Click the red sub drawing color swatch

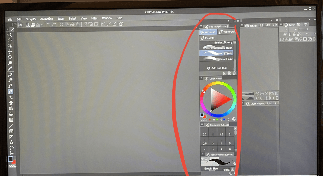(14, 162)
